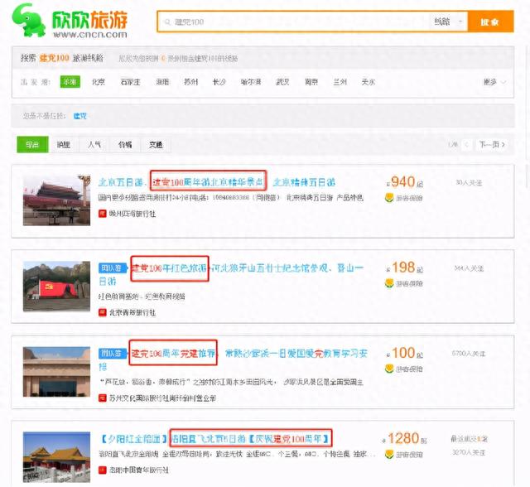Click the previous page arrow in pagination
Screen dimensions: 530x487
tap(466, 145)
